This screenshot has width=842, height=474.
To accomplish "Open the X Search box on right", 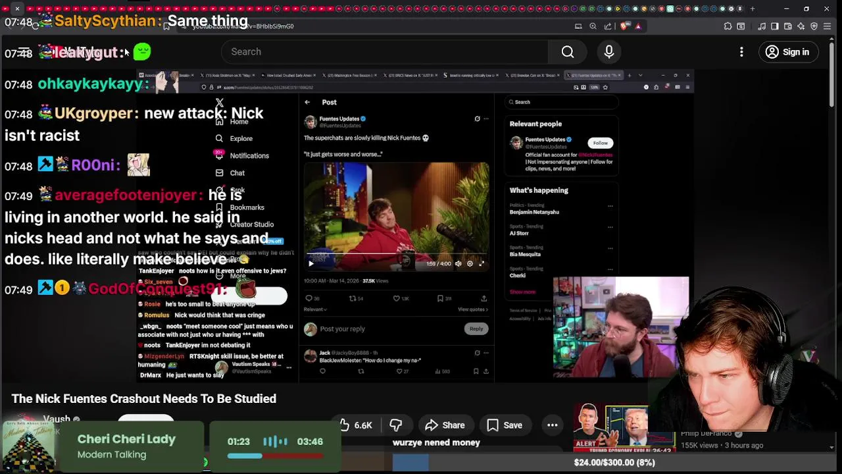I will (561, 102).
